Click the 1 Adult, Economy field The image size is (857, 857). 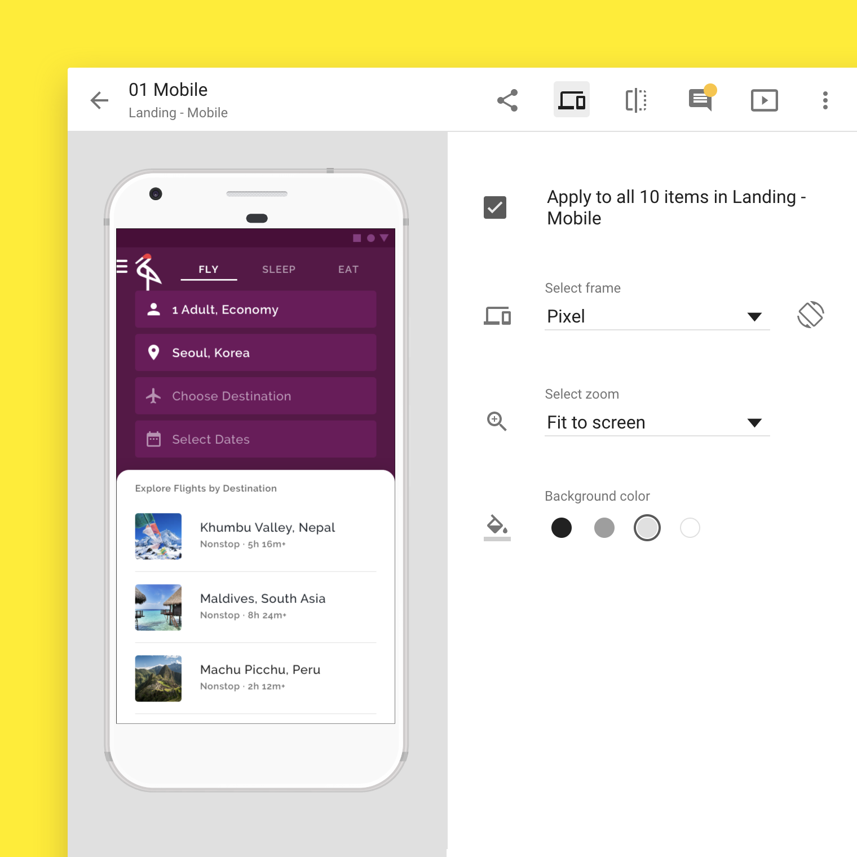(x=255, y=310)
